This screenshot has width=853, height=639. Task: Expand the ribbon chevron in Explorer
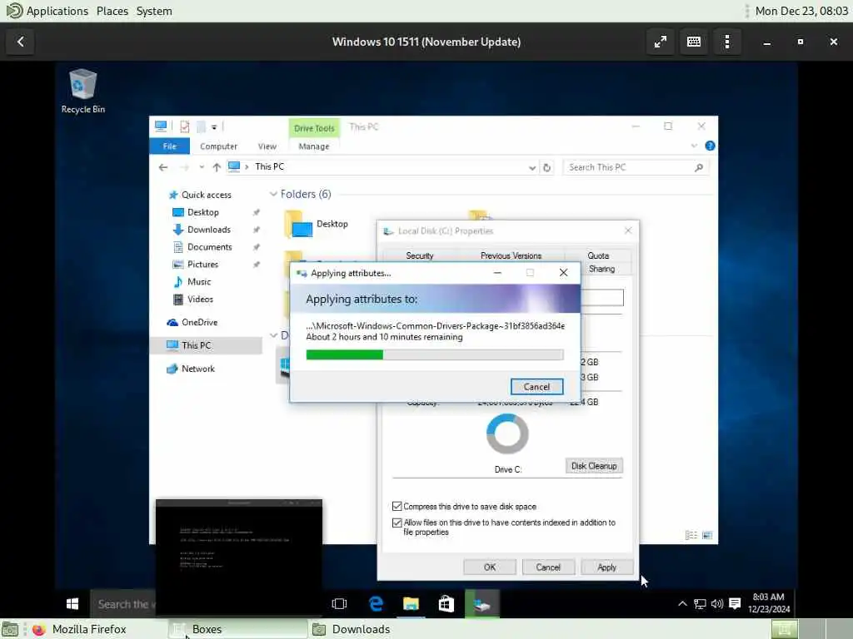coord(694,146)
